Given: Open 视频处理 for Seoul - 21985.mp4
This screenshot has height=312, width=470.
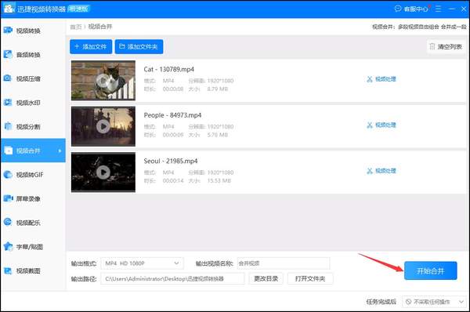Looking at the screenshot, I should pos(381,171).
